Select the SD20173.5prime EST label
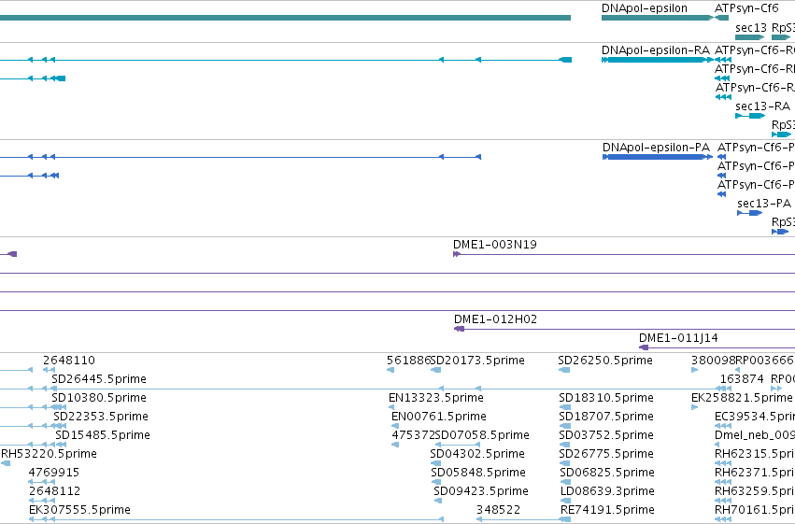The image size is (795, 524). [x=477, y=361]
